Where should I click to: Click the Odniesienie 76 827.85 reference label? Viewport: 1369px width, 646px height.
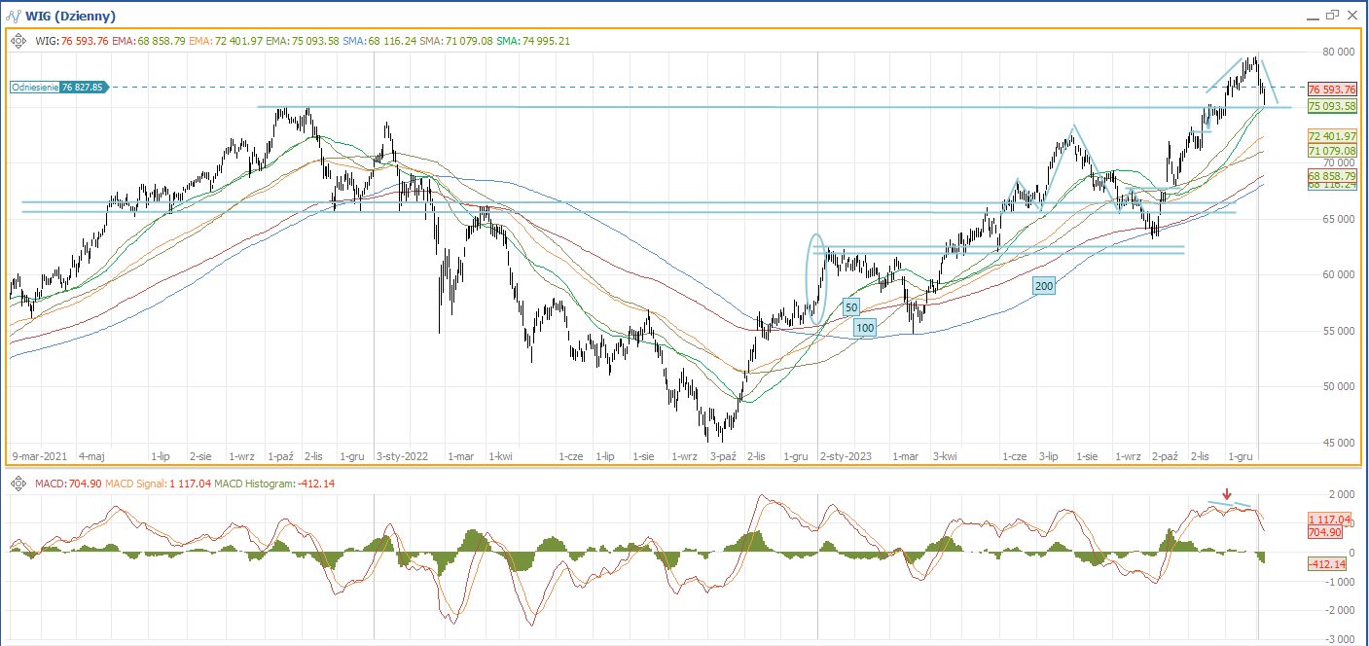point(58,87)
